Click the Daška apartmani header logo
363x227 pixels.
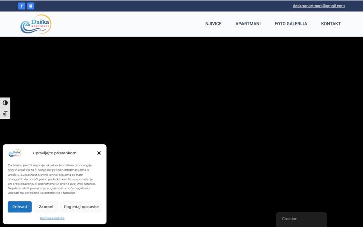click(x=36, y=24)
